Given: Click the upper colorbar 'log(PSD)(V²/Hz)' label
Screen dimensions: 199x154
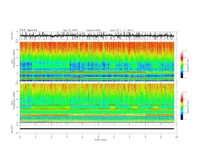Looking at the screenshot, I should click(188, 66).
